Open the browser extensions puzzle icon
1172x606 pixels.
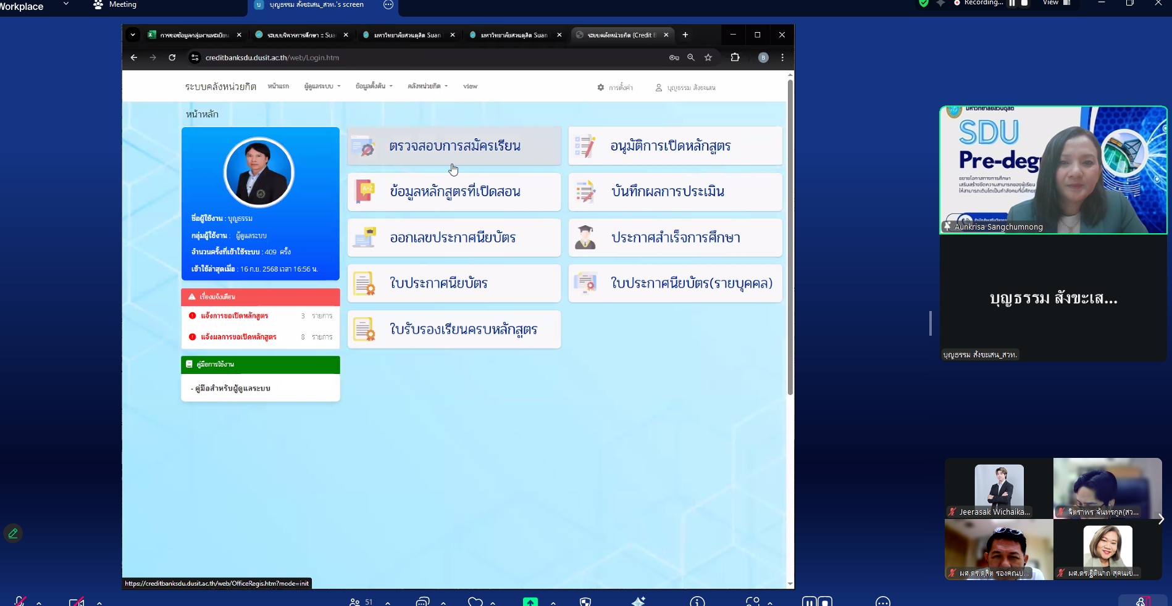735,57
